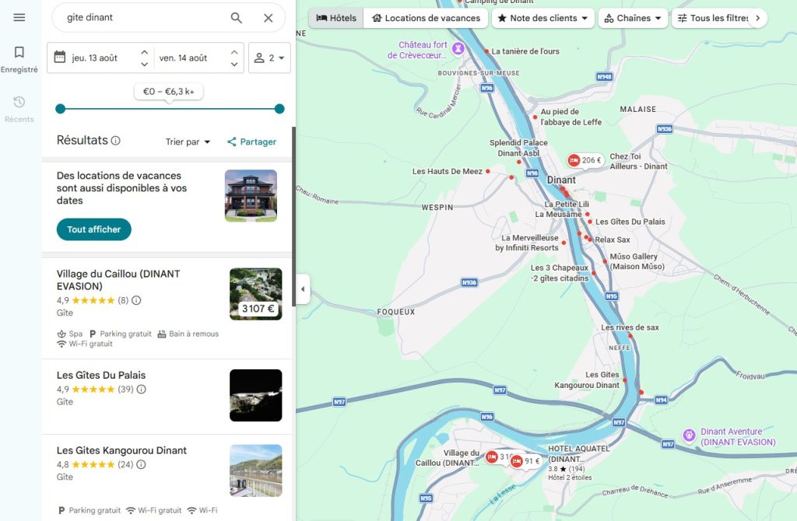
Task: Click the Dinant Aventure purple map pin
Action: click(689, 435)
